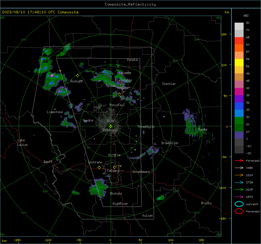Pick the light gray 70–80 dBZ swatch
The width and height of the screenshot is (261, 244).
click(239, 26)
